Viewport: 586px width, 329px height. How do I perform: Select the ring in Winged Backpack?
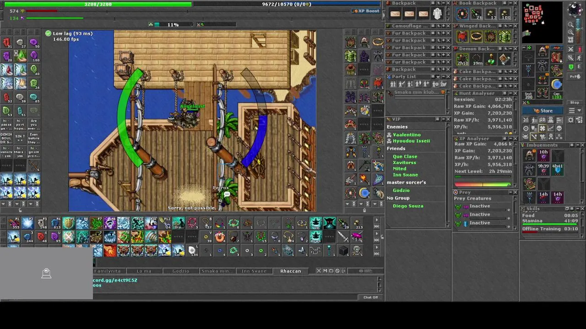click(476, 36)
